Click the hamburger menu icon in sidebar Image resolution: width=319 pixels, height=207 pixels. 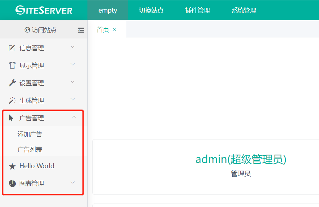pyautogui.click(x=81, y=30)
